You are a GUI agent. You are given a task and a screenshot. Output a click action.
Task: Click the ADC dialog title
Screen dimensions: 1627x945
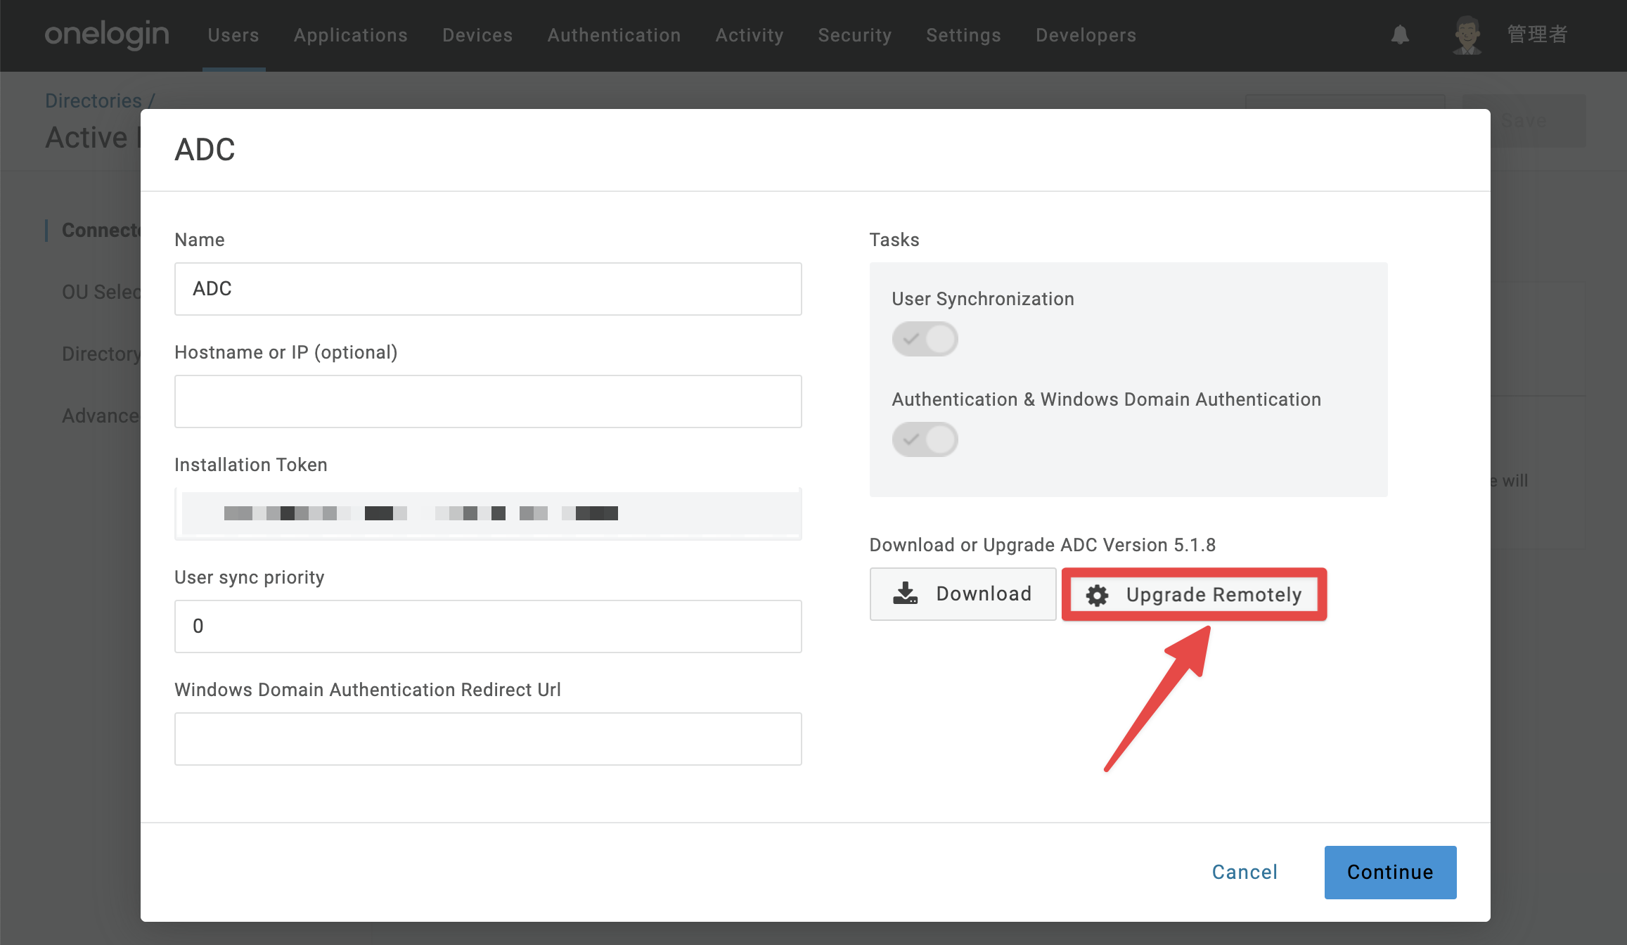(x=205, y=150)
